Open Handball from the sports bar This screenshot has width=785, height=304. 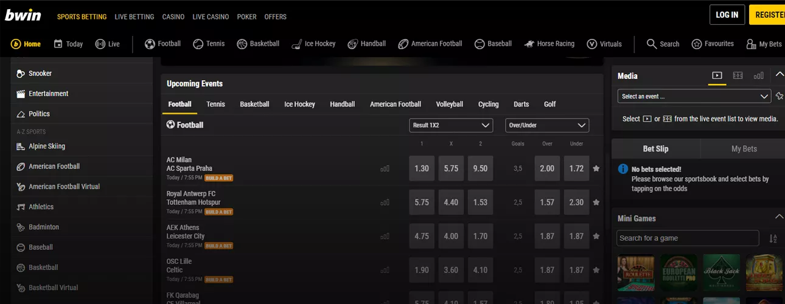[366, 44]
